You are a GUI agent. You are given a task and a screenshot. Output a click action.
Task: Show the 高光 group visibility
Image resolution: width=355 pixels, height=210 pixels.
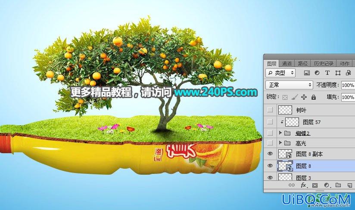tap(270, 143)
